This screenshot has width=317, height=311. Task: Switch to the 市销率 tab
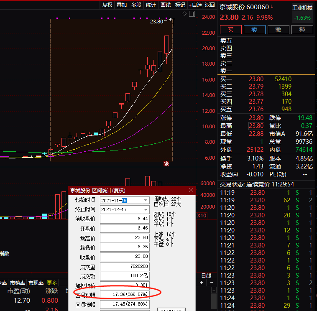point(18,283)
